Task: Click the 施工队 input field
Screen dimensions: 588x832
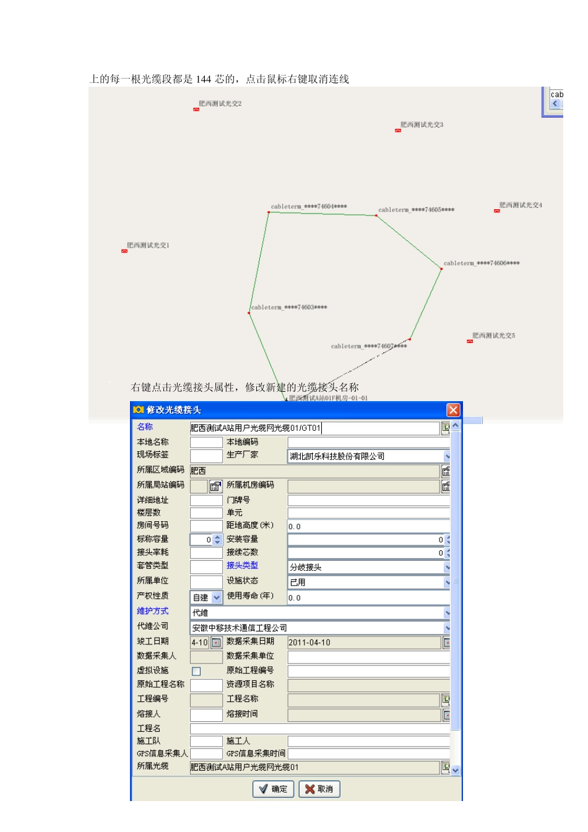Action: pos(206,742)
